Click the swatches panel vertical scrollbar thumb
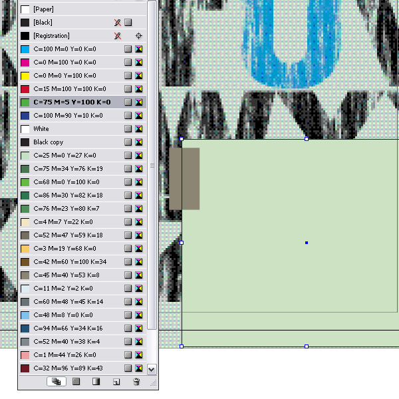The width and height of the screenshot is (399, 399). [152, 166]
